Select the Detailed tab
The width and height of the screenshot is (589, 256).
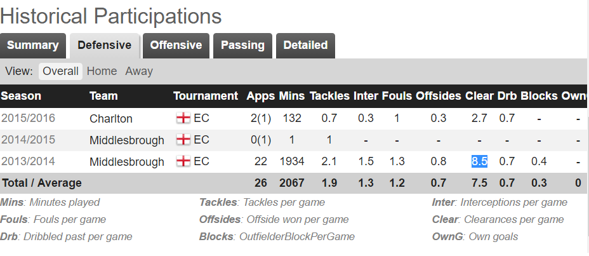(305, 46)
